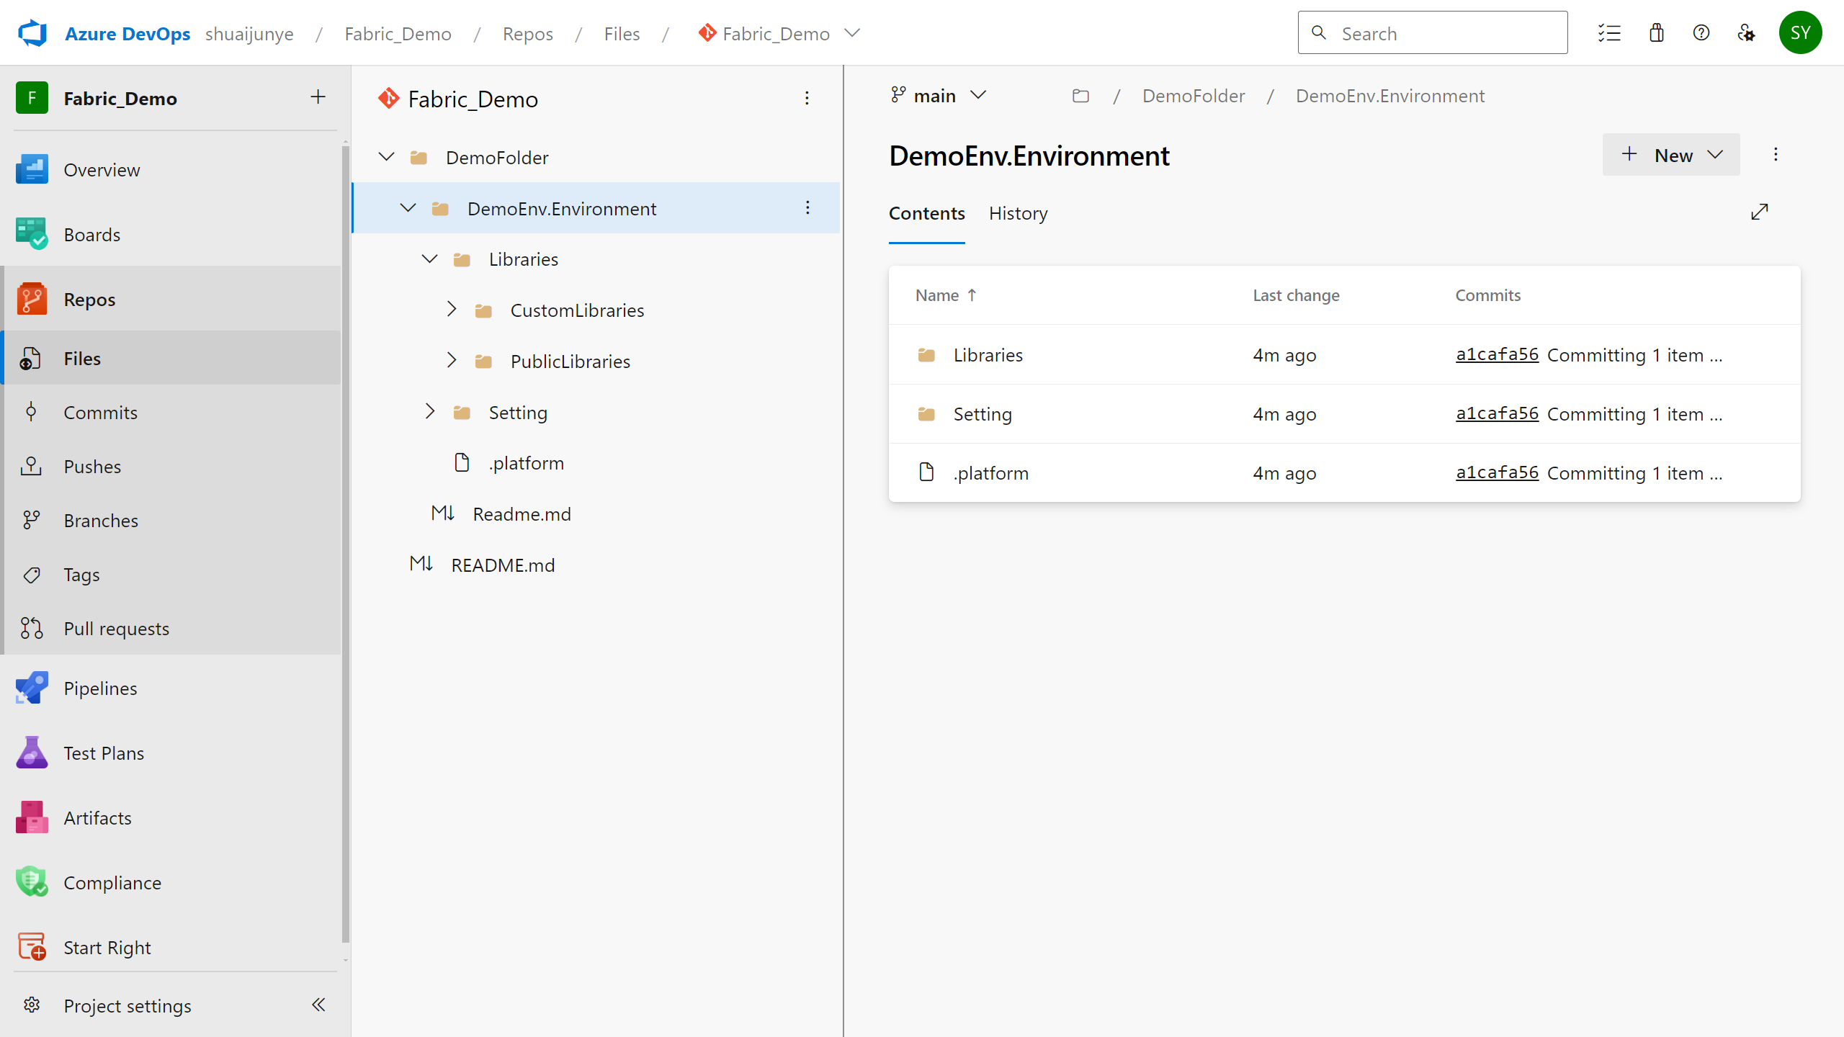Open Project settings page
1844x1037 pixels.
pyautogui.click(x=127, y=1005)
